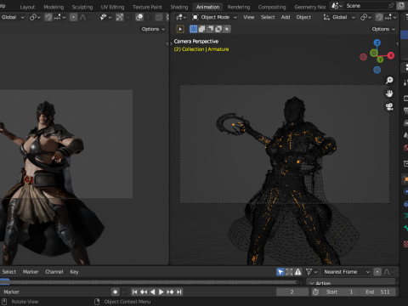Click the green Y axis gizmo
Viewport: 408px width, 306px height.
coord(380,59)
